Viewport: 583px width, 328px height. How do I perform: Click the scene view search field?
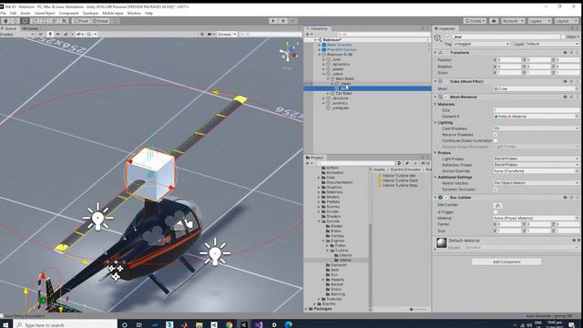tap(271, 35)
